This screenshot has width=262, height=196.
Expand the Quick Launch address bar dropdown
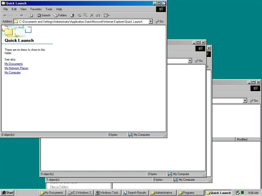(150, 21)
